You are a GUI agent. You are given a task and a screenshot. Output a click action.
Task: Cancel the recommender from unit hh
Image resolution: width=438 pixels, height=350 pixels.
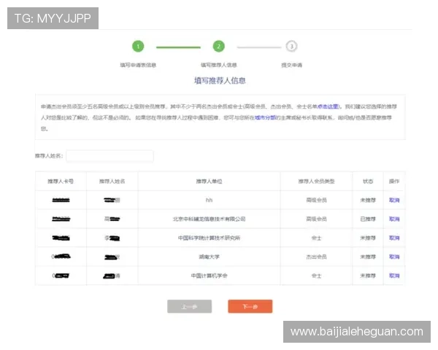(394, 200)
